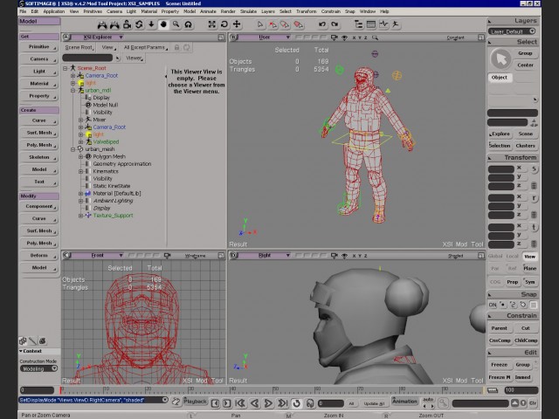559x419 pixels.
Task: Click the large Select arrow icon
Action: pos(501,58)
